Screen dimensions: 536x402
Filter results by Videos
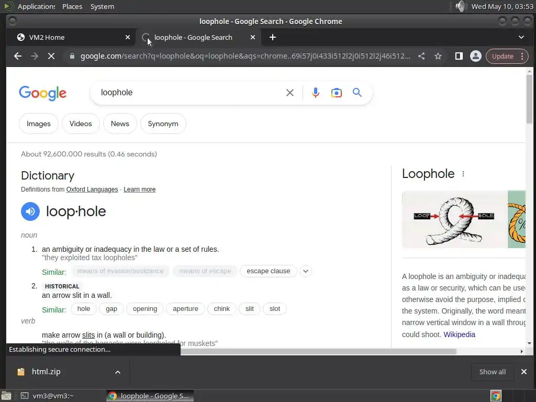[81, 124]
